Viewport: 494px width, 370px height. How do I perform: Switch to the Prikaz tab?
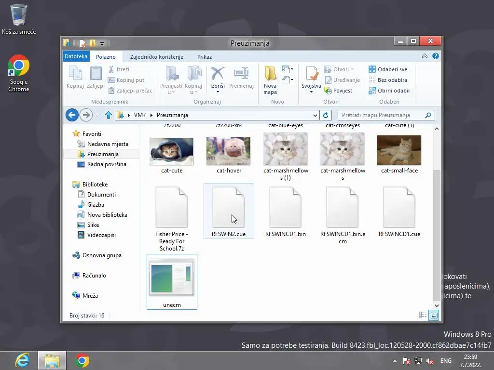205,57
